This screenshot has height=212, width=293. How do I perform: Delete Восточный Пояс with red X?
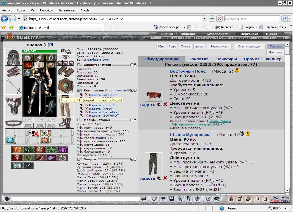click(165, 104)
